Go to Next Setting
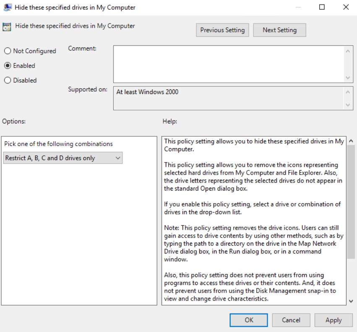357x332 pixels. click(x=279, y=30)
